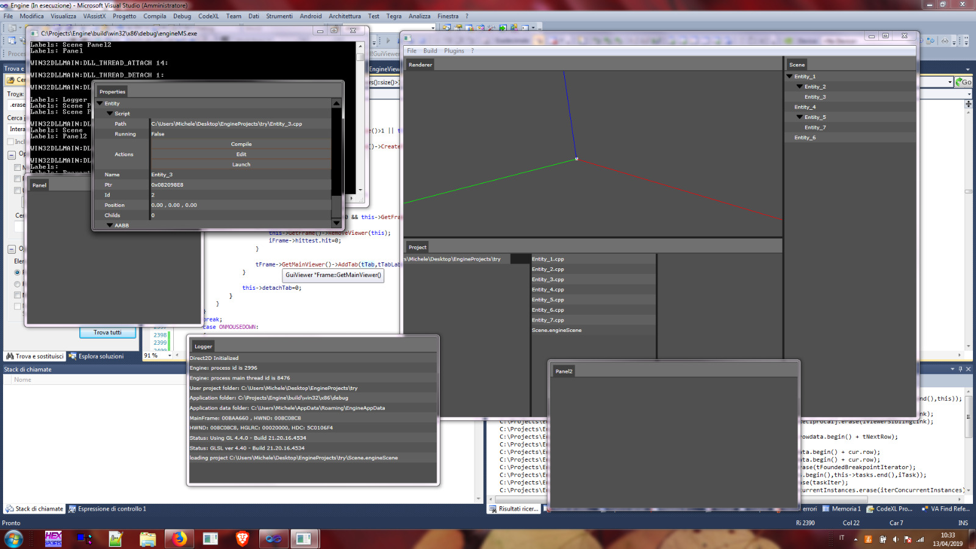Click Properties panel scrollbar up arrow
Image resolution: width=976 pixels, height=549 pixels.
point(336,104)
